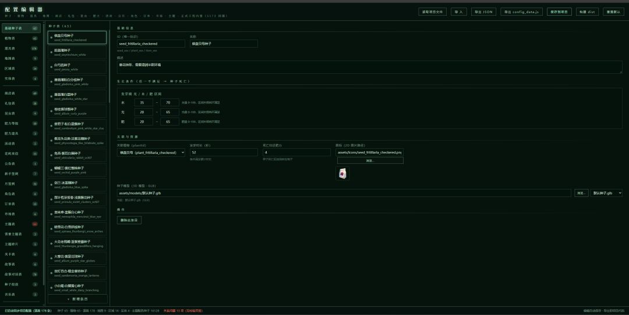
Task: Click the 重置默认 button
Action: click(613, 12)
